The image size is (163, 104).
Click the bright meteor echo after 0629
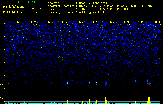coord(149,84)
